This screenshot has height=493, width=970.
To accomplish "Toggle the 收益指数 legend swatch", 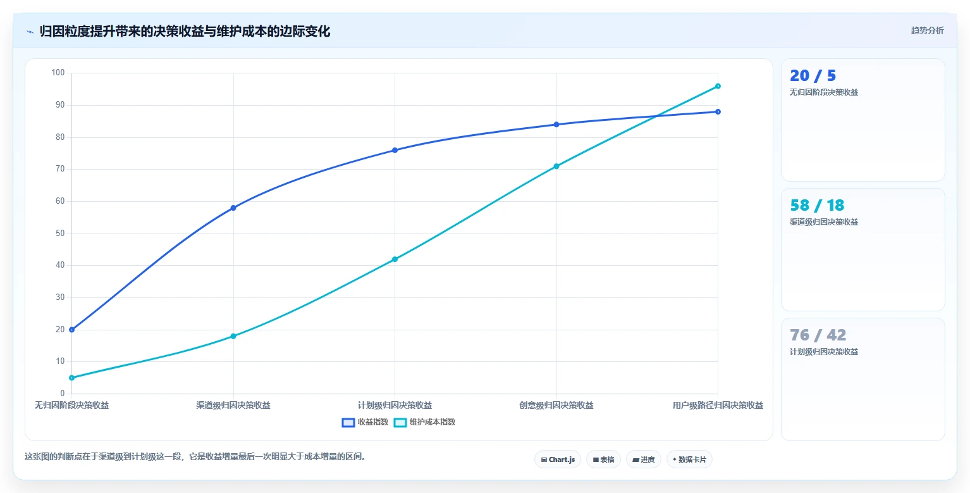I will pos(348,423).
